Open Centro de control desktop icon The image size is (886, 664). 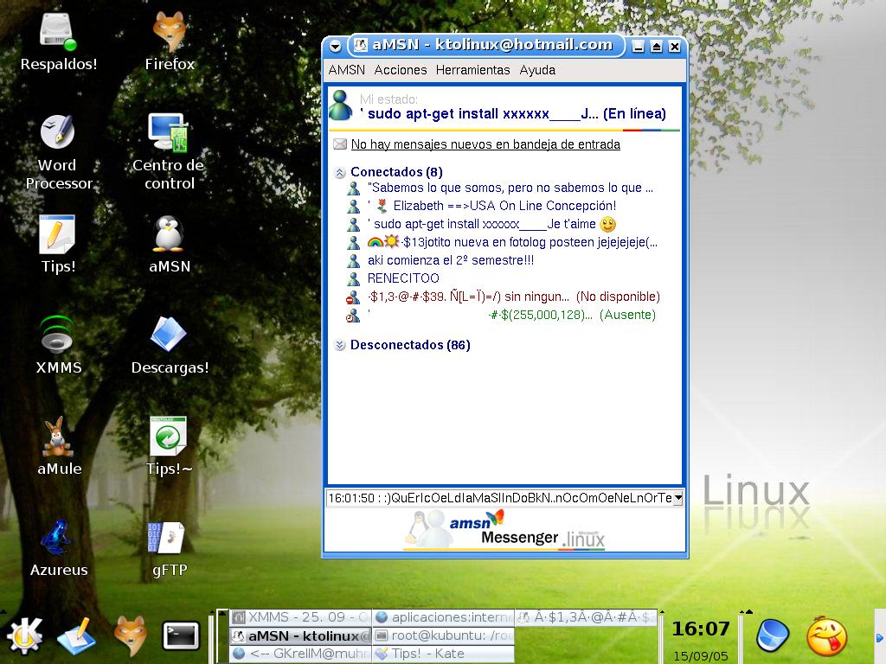(169, 132)
